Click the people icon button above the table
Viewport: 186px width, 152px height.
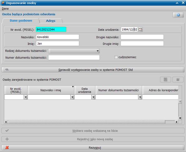(178, 79)
